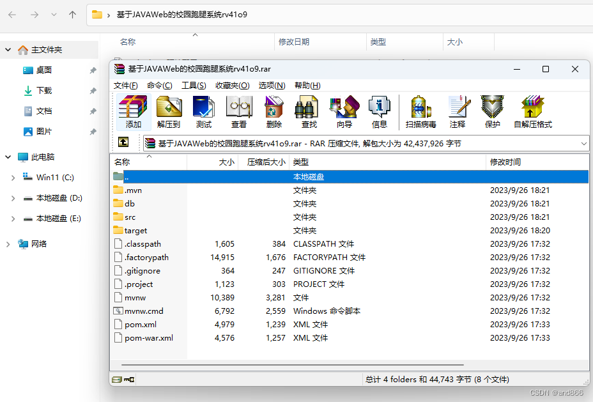Sort archive list by 大小 column

(x=212, y=162)
